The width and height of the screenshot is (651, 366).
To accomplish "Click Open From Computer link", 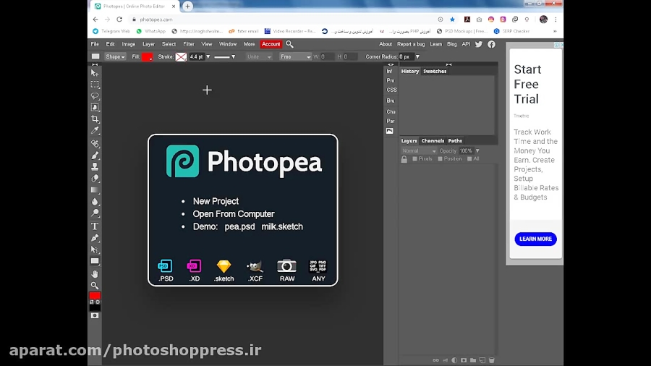I will point(234,214).
